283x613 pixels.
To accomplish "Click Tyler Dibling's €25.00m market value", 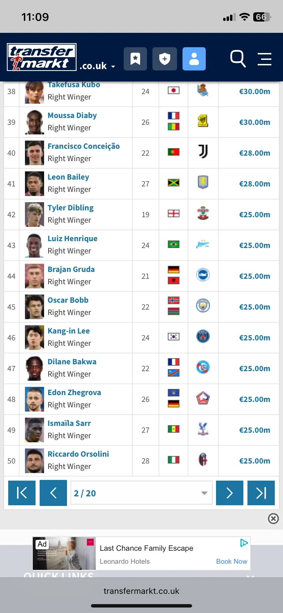I will tap(255, 215).
